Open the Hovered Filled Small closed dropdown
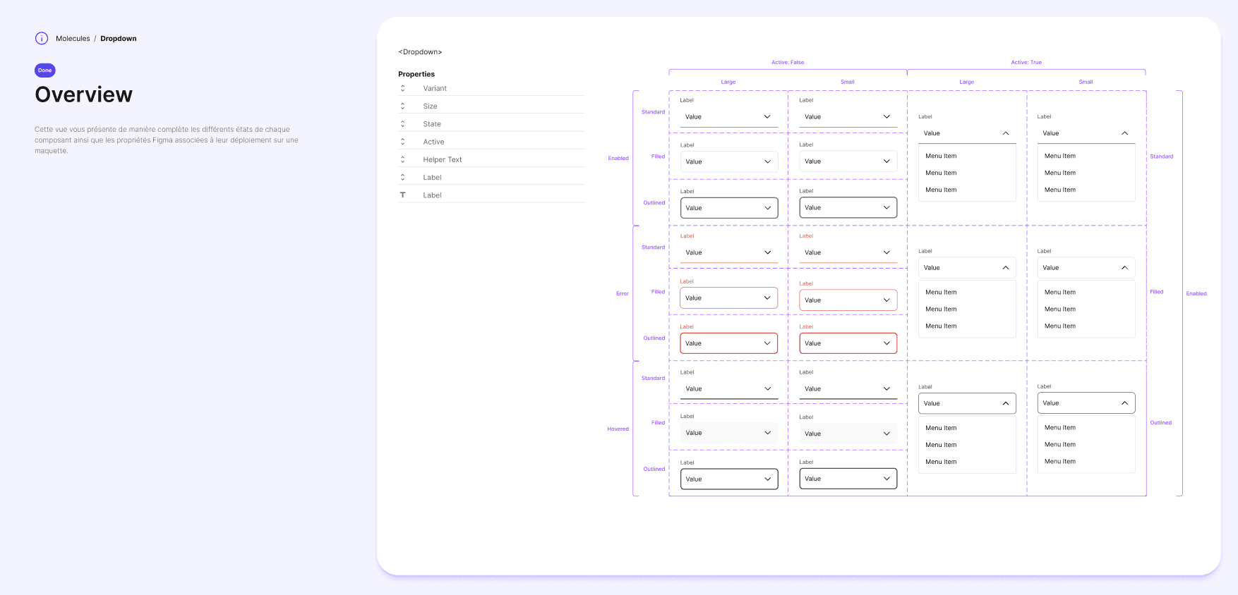Screen dimensions: 1238x595 848,434
